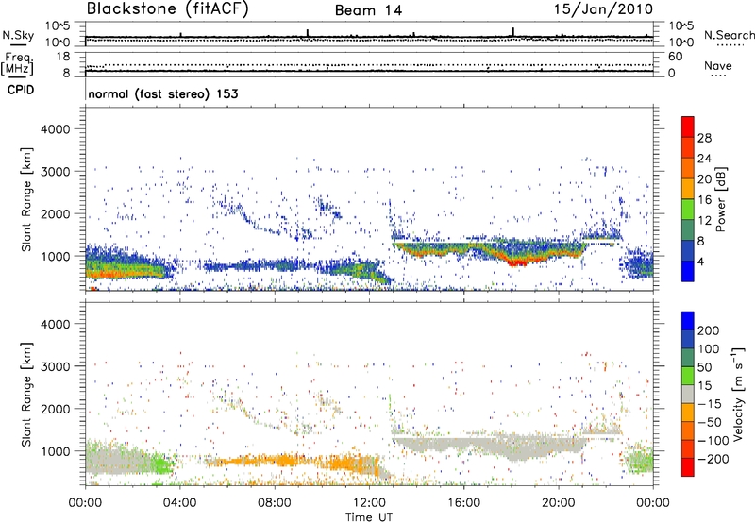Viewport: 755px width, 523px height.
Task: Pick the red top segment of the power colorbar
Action: (x=688, y=127)
